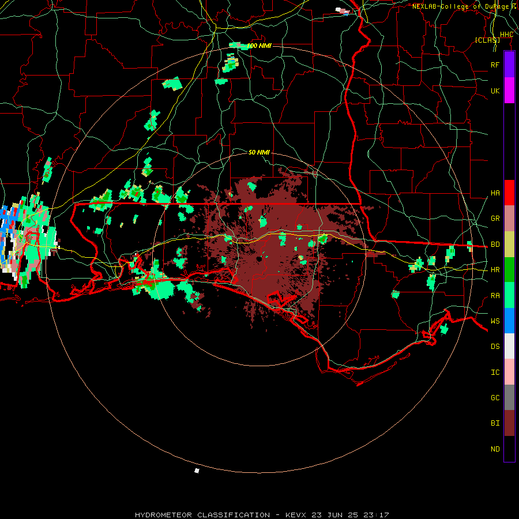Click the HHC product code label
Screen dimensions: 519x519
tap(506, 35)
